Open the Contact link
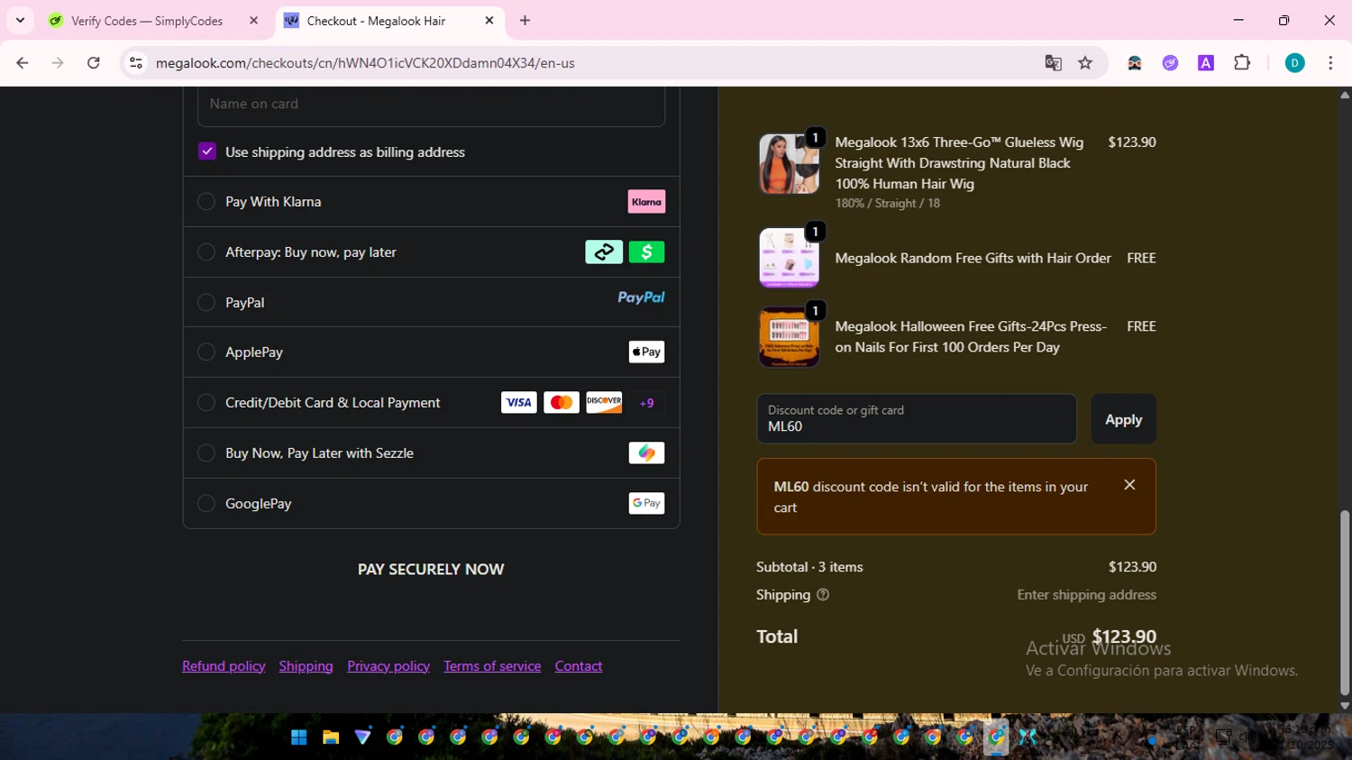 pyautogui.click(x=579, y=666)
